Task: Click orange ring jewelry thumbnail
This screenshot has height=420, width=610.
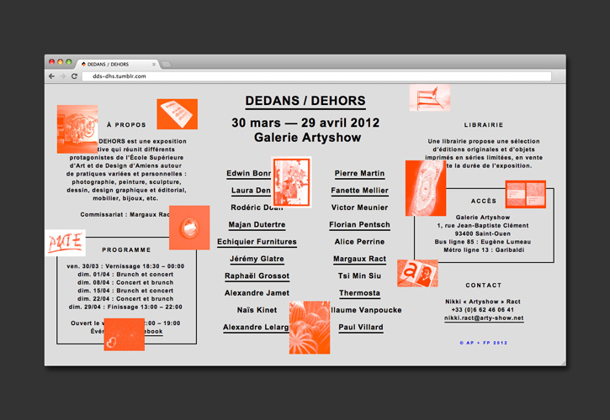Action: pos(189,228)
